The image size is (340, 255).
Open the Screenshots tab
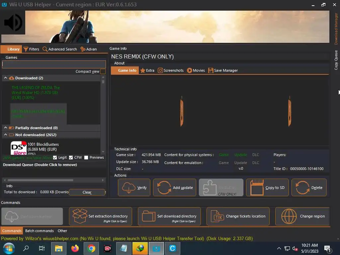tap(171, 70)
